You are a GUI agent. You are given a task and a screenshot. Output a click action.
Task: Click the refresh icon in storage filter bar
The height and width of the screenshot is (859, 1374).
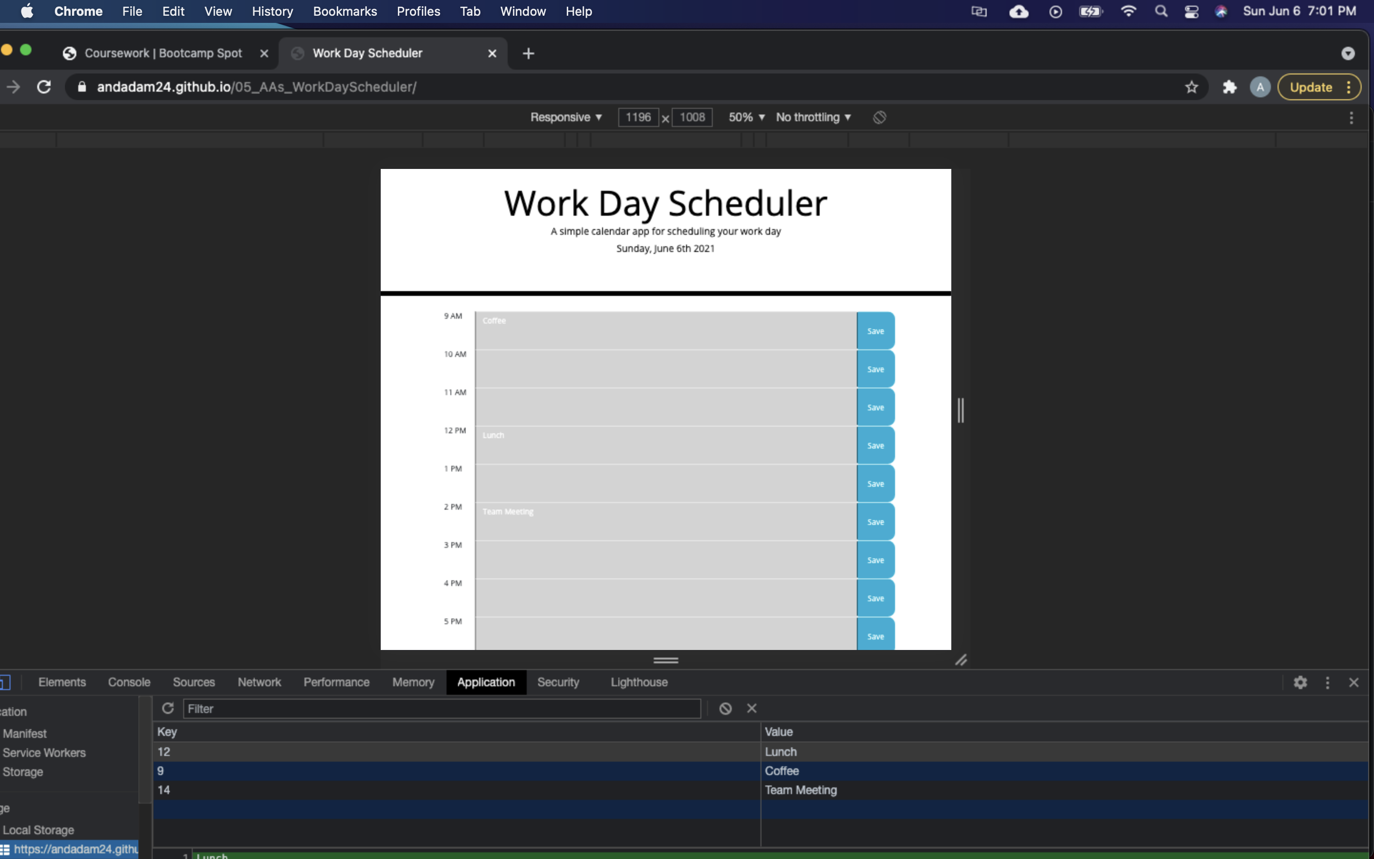click(168, 708)
